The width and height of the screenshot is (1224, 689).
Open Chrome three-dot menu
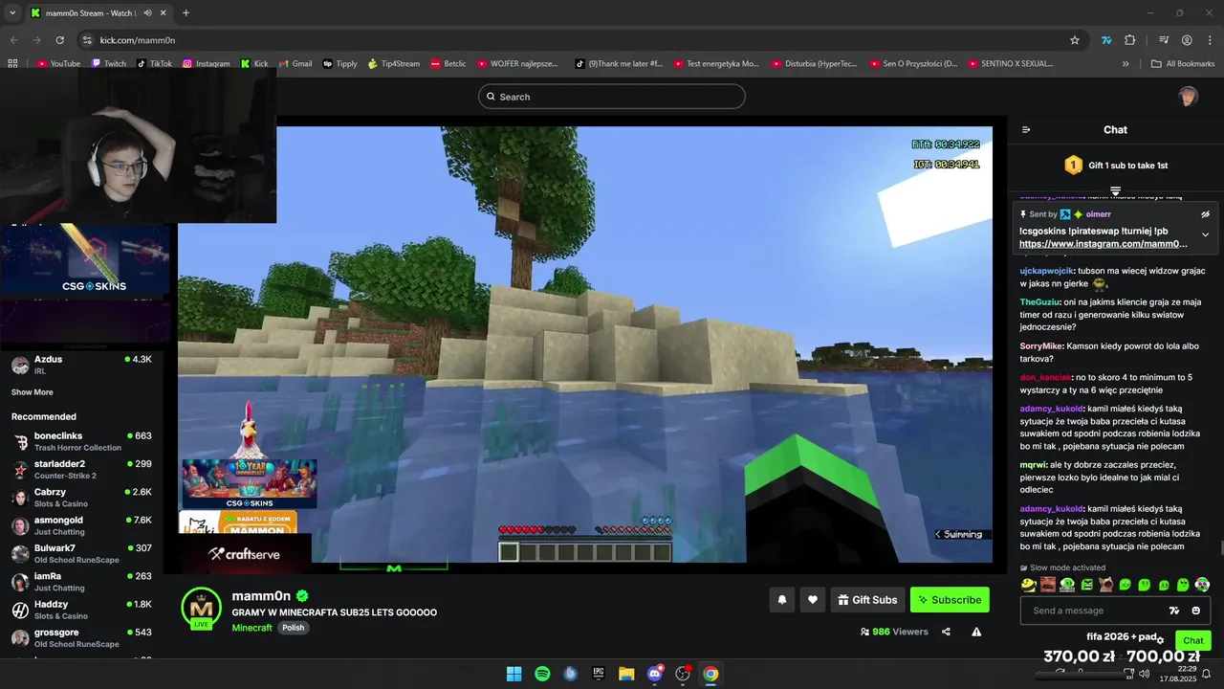click(1210, 40)
